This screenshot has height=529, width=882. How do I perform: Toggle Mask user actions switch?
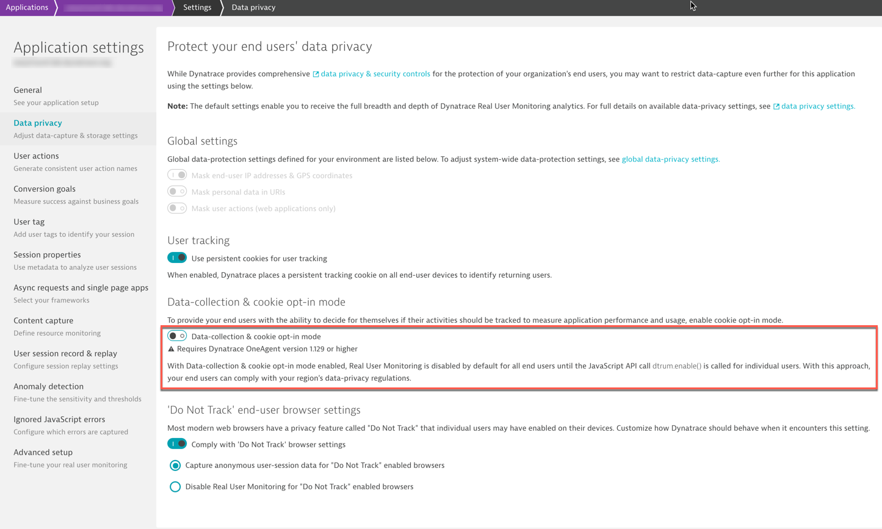[x=177, y=208]
